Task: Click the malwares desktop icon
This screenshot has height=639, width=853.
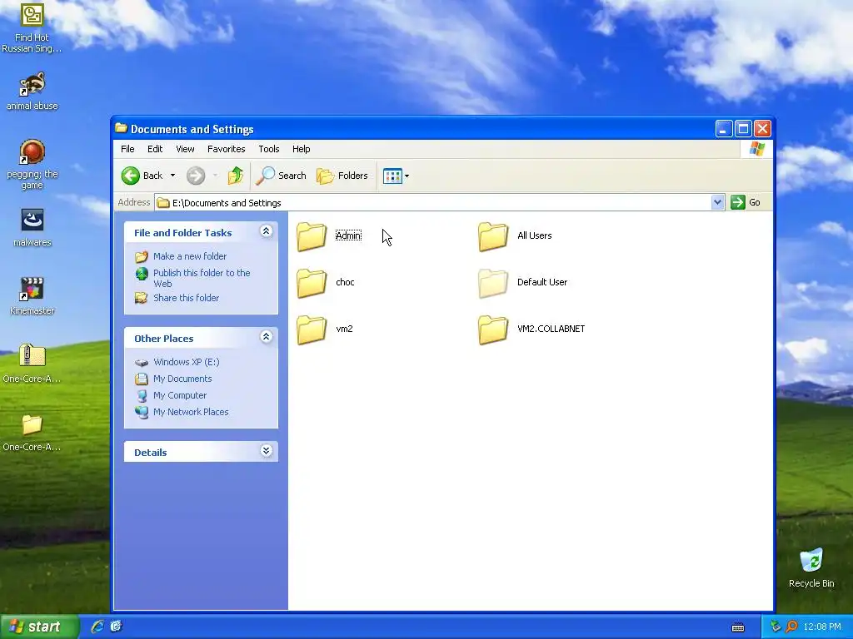Action: tap(32, 220)
